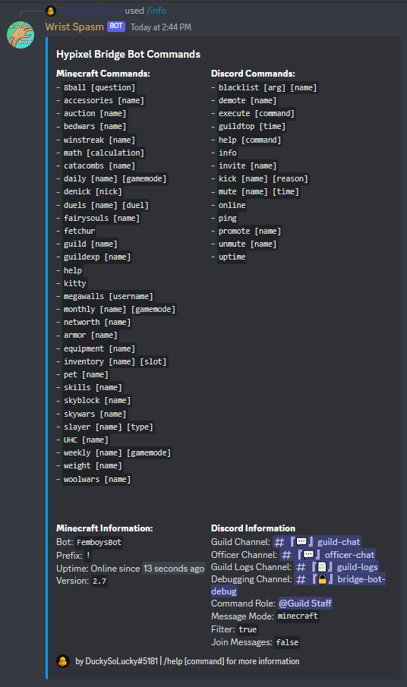Click the hash icon of officer-chat channel
Screen dimensions: 407x687
(286, 555)
